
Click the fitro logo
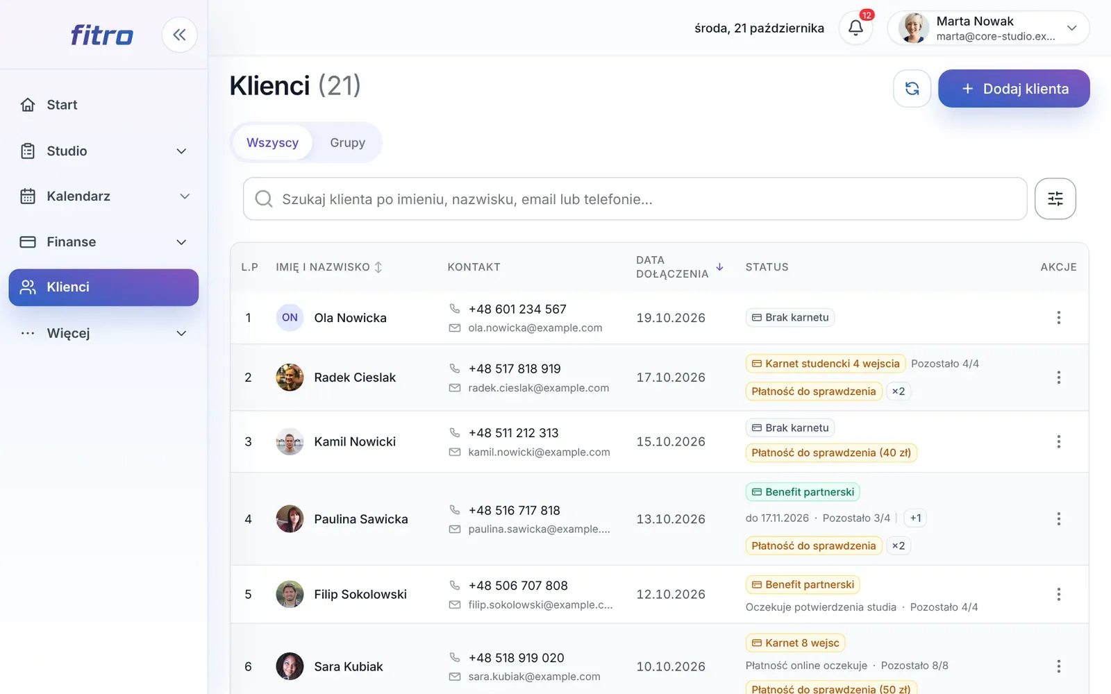click(101, 35)
